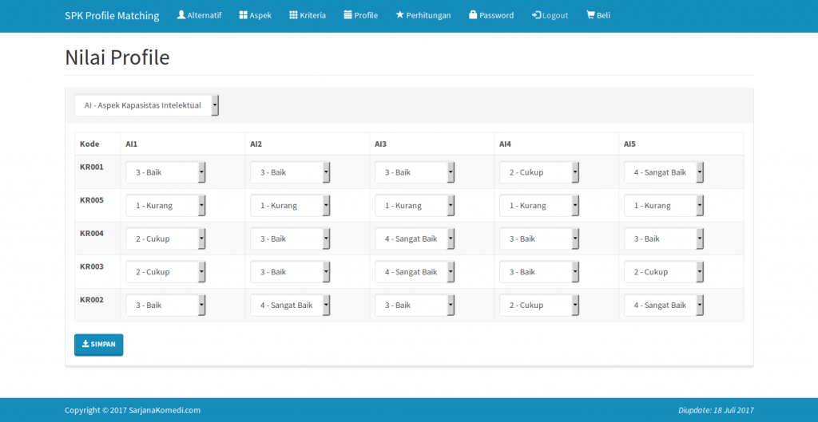Viewport: 818px width, 422px height.
Task: Click the grid icon beside Aspek
Action: [x=243, y=15]
